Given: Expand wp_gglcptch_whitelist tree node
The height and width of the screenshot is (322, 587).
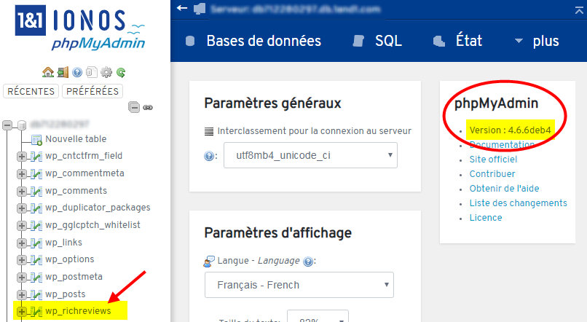Looking at the screenshot, I should tap(22, 225).
